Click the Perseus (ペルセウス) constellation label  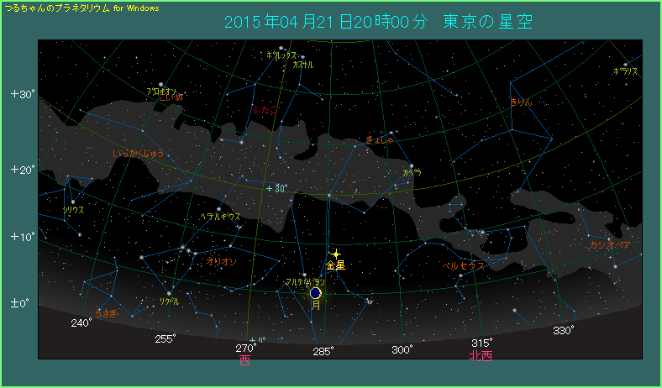click(x=464, y=265)
